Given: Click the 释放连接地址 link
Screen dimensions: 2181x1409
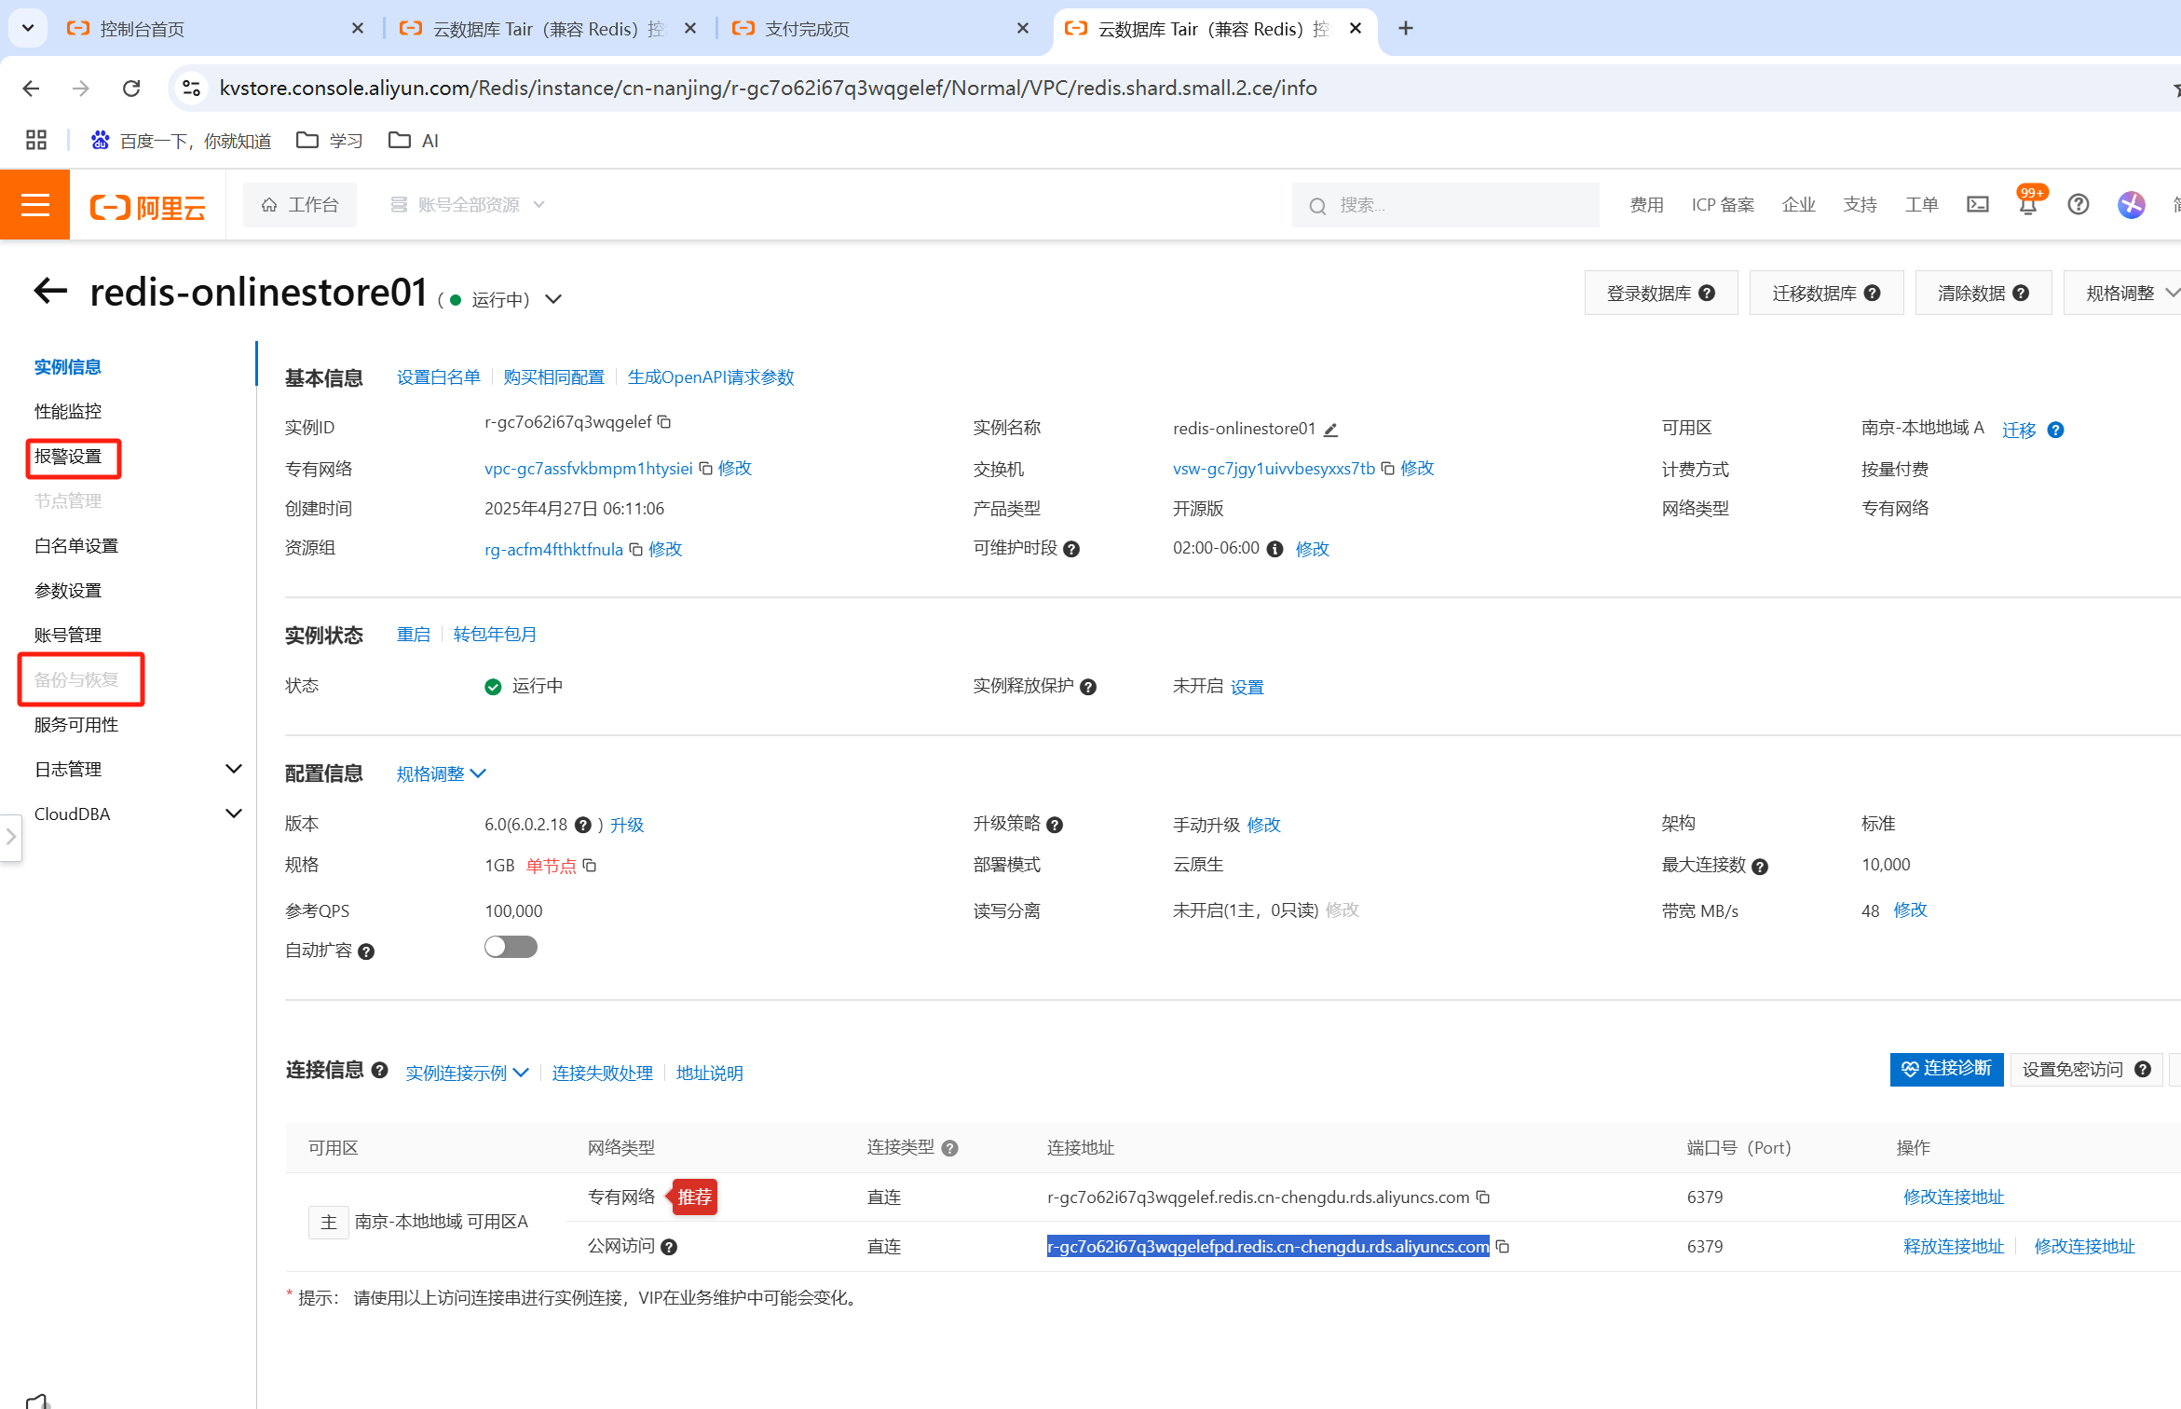Looking at the screenshot, I should pyautogui.click(x=1953, y=1247).
